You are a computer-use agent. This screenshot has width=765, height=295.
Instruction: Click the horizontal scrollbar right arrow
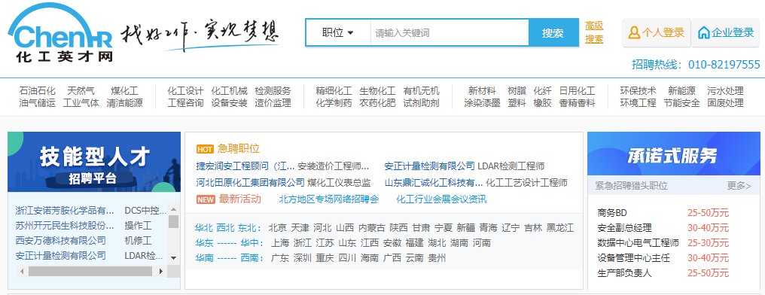[x=161, y=271]
